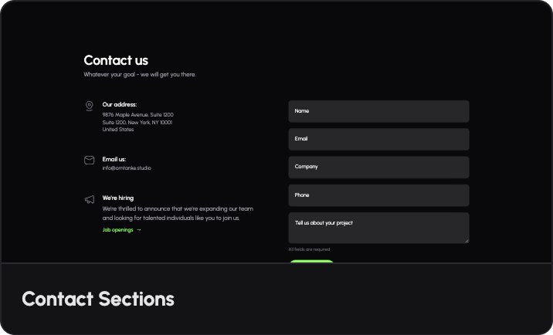Image resolution: width=553 pixels, height=335 pixels.
Task: Click the 'We're hiring' heading
Action: tap(118, 198)
